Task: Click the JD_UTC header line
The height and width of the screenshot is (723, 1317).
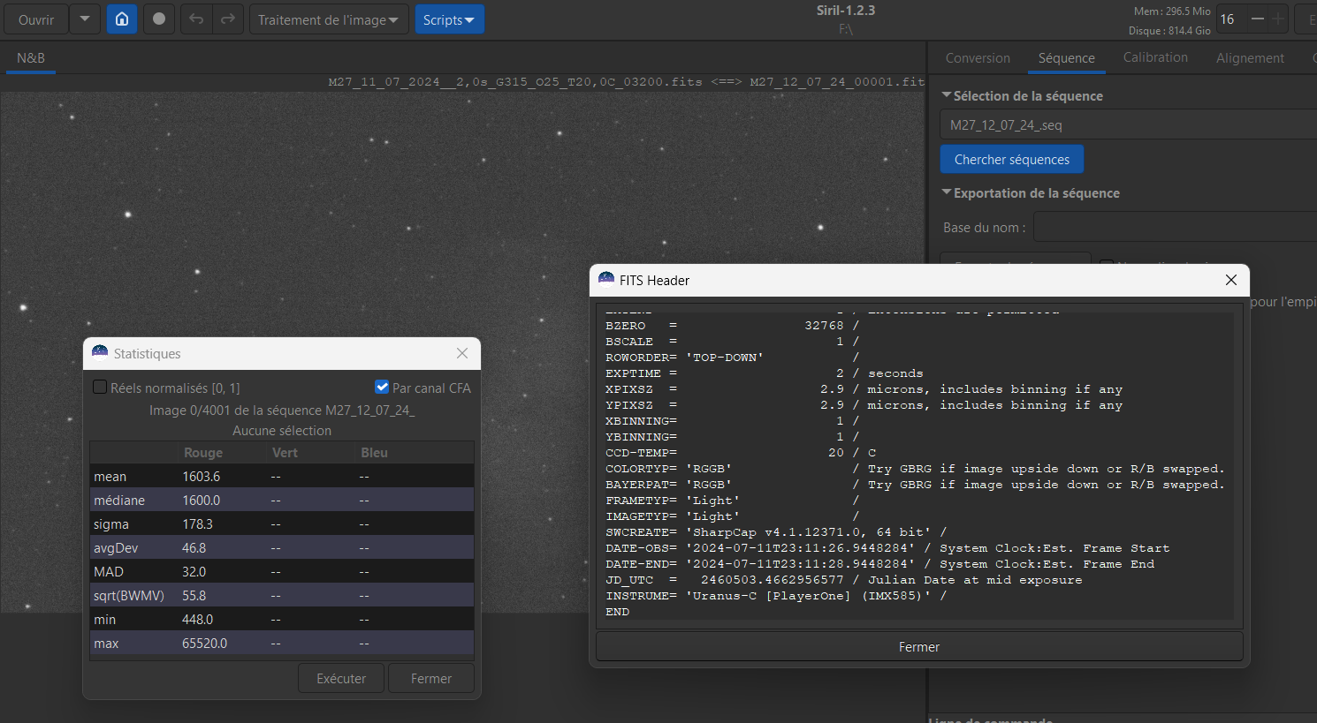Action: 844,580
